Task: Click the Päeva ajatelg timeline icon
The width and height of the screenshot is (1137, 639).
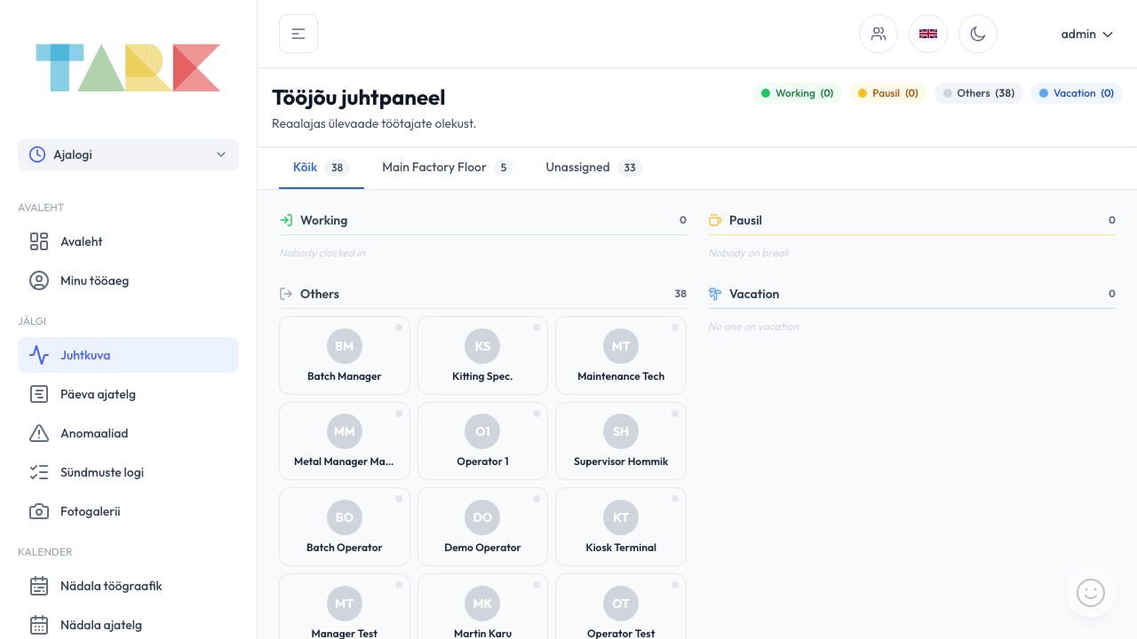Action: point(39,394)
